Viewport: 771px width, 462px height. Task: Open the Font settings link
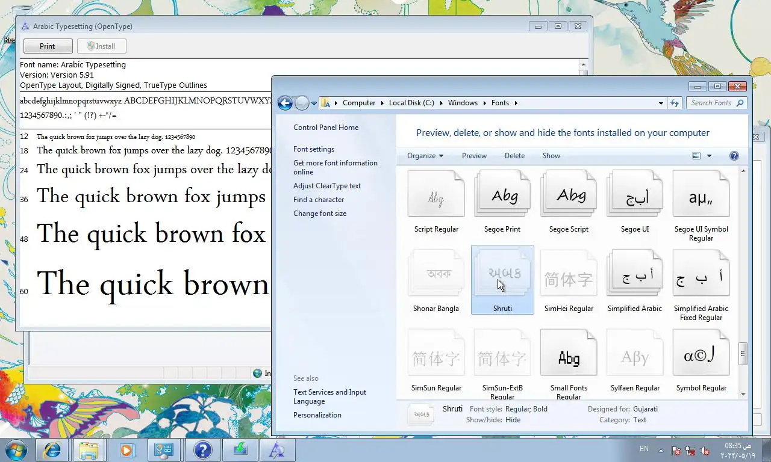click(314, 149)
